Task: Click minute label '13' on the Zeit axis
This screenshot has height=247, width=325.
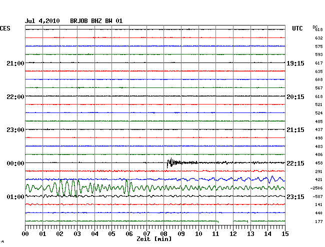Action: click(x=250, y=234)
